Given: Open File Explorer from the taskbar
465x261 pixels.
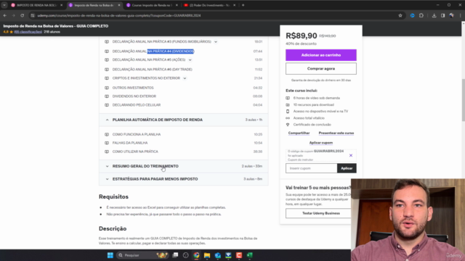Looking at the screenshot, I should click(207, 255).
